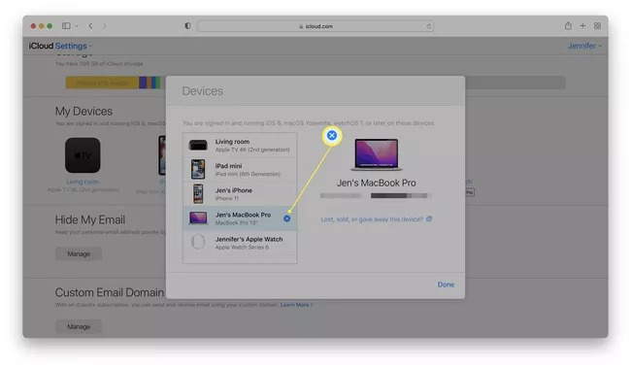Click the iPhone thumbnail icon in list
This screenshot has width=631, height=368.
(198, 194)
